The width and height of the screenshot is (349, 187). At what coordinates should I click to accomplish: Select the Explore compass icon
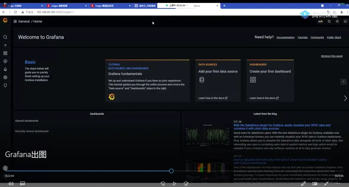click(5, 61)
